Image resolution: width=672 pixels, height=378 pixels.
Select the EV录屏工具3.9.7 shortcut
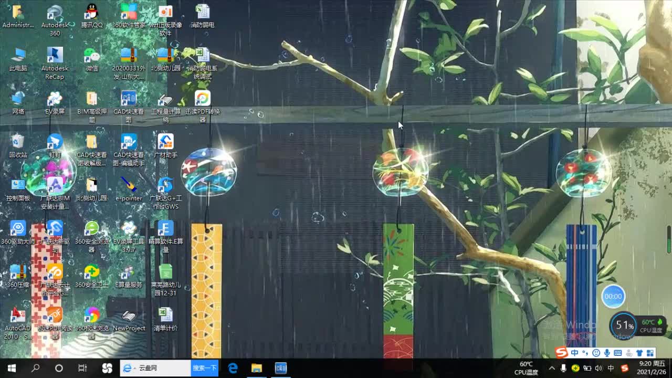tap(129, 237)
